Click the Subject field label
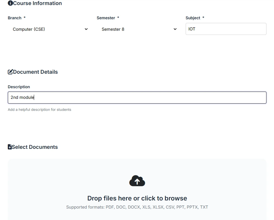Viewport: 274px width, 220px height. click(x=193, y=18)
